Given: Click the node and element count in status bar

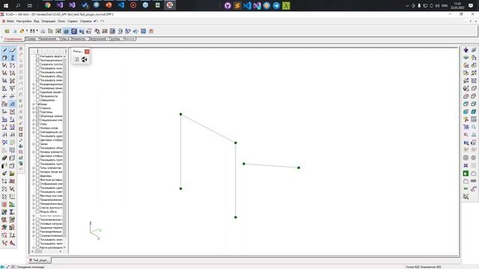Looking at the screenshot, I should (424, 267).
